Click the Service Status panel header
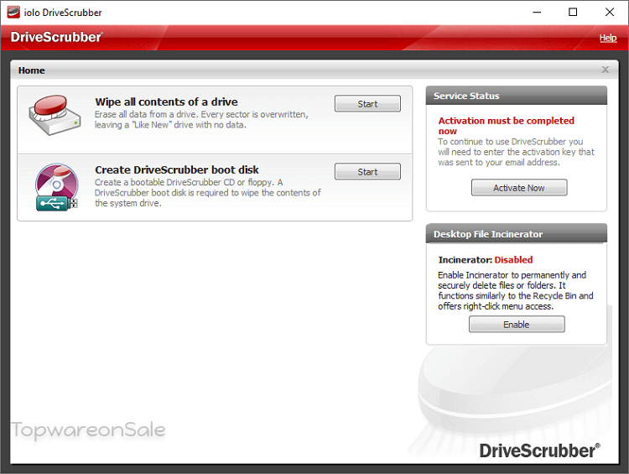The height and width of the screenshot is (474, 629). click(517, 96)
